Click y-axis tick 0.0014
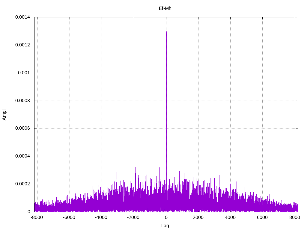 tap(23, 17)
